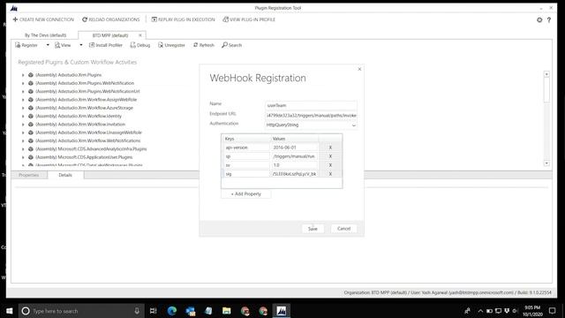Image resolution: width=565 pixels, height=318 pixels.
Task: Open File Explorer from the taskbar
Action: coord(227,311)
